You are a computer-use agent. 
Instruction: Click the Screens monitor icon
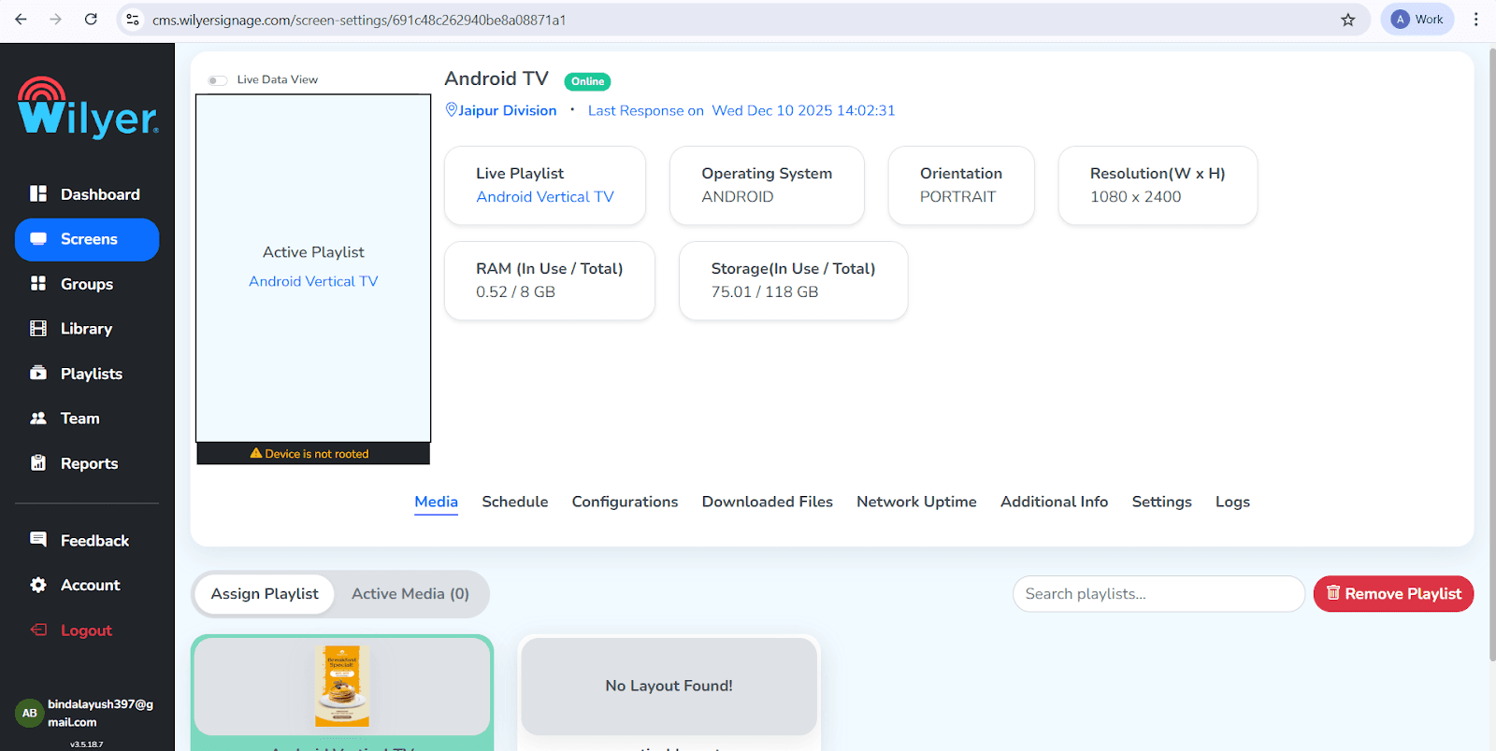pyautogui.click(x=38, y=238)
